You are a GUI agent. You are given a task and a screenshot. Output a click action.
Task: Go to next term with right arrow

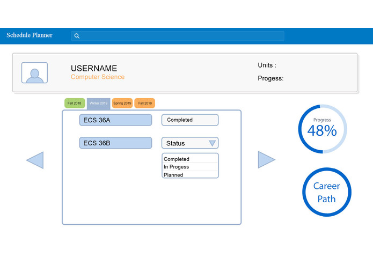(x=266, y=159)
